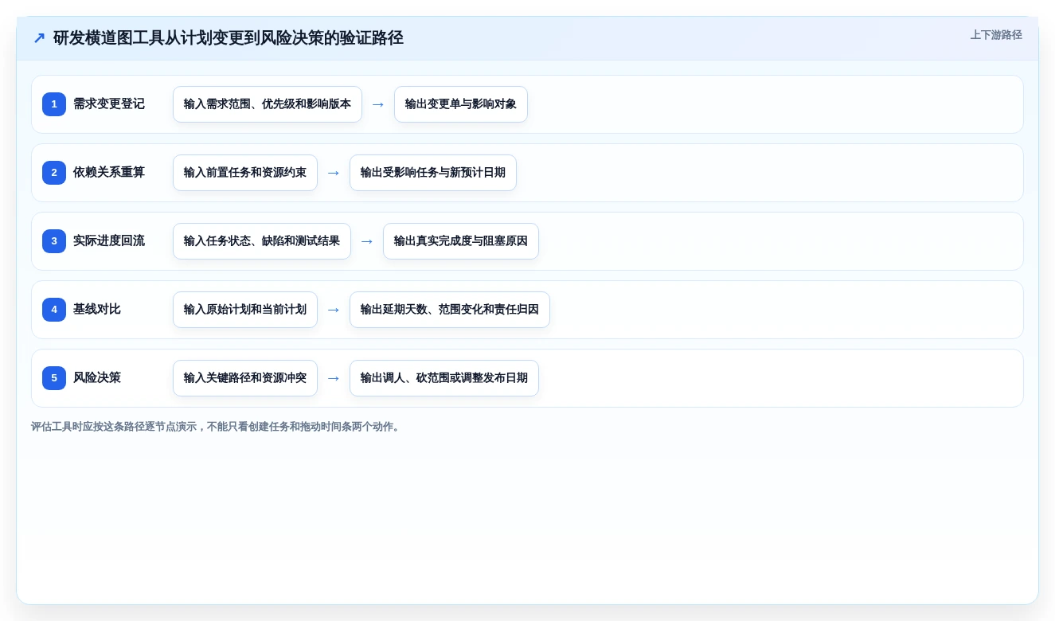This screenshot has height=621, width=1055.
Task: Click the 上下游路径 label
Action: point(996,35)
